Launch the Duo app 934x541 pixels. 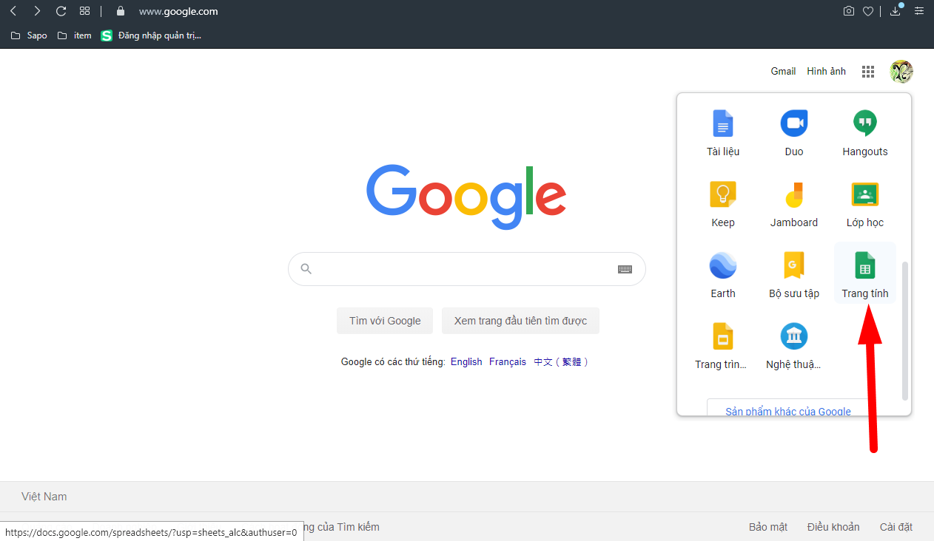[x=794, y=133]
